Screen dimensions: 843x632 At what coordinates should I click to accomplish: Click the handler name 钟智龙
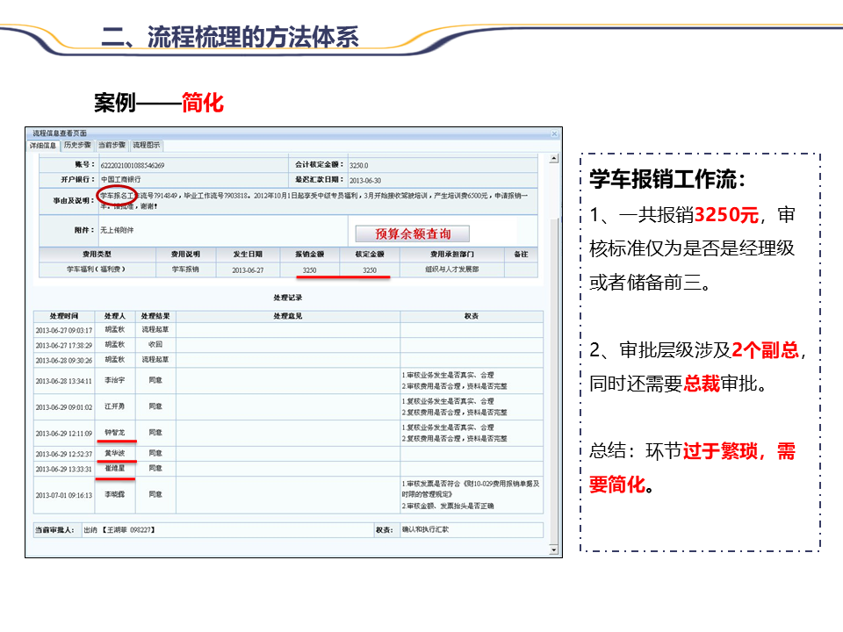click(114, 433)
